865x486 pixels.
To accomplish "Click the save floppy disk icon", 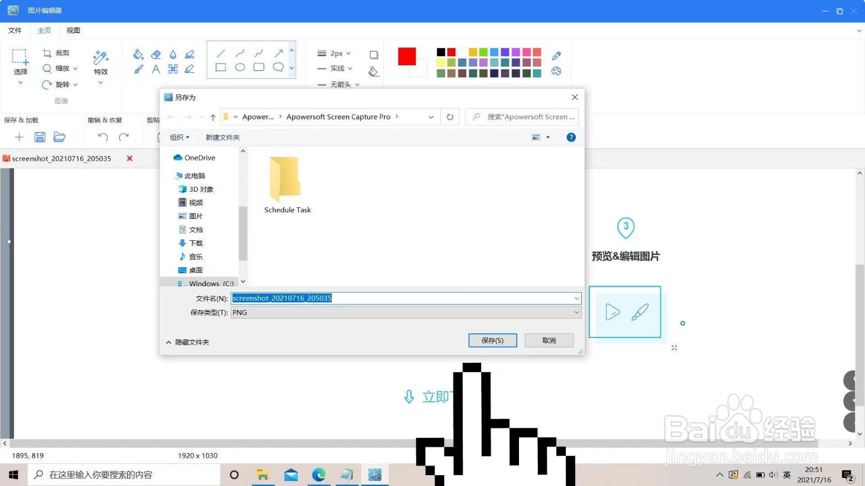I will point(39,137).
